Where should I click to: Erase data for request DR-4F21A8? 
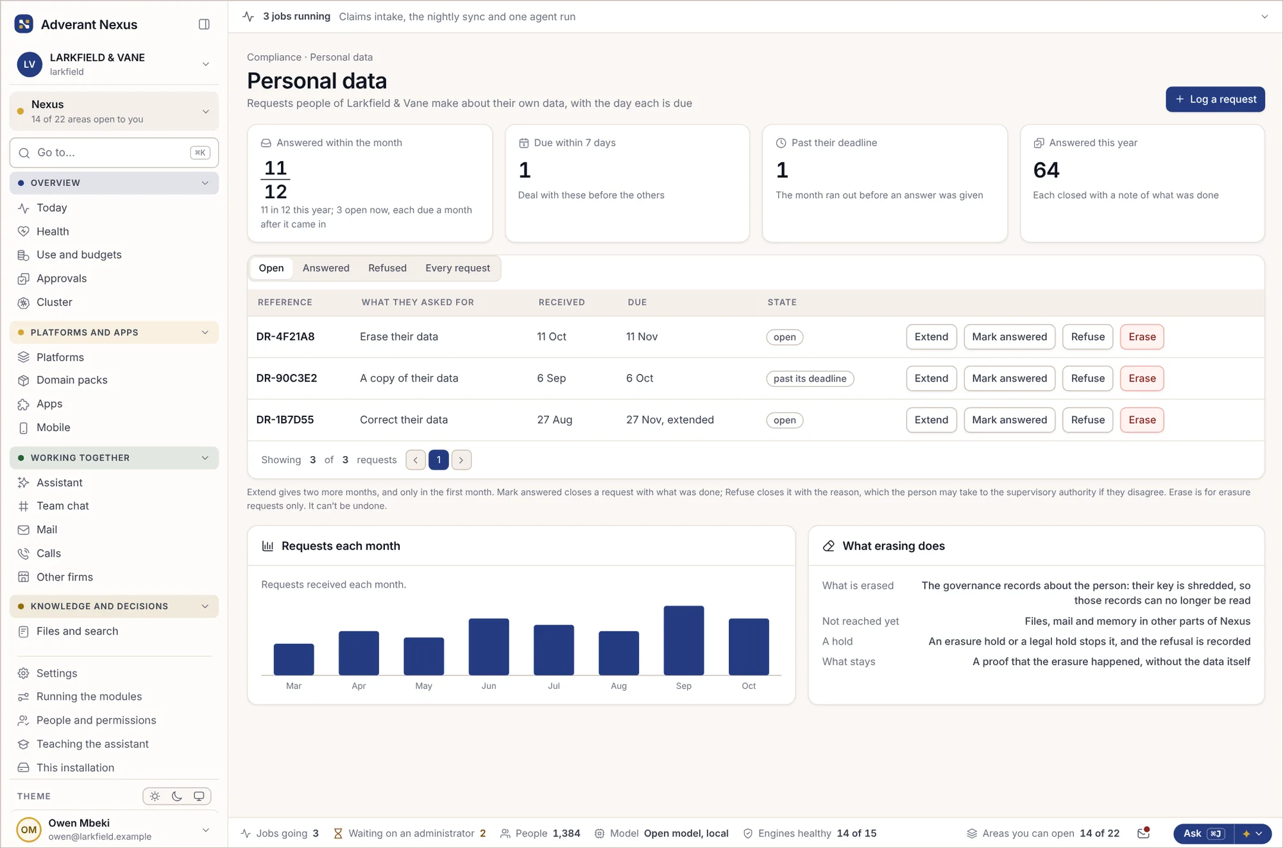point(1142,337)
